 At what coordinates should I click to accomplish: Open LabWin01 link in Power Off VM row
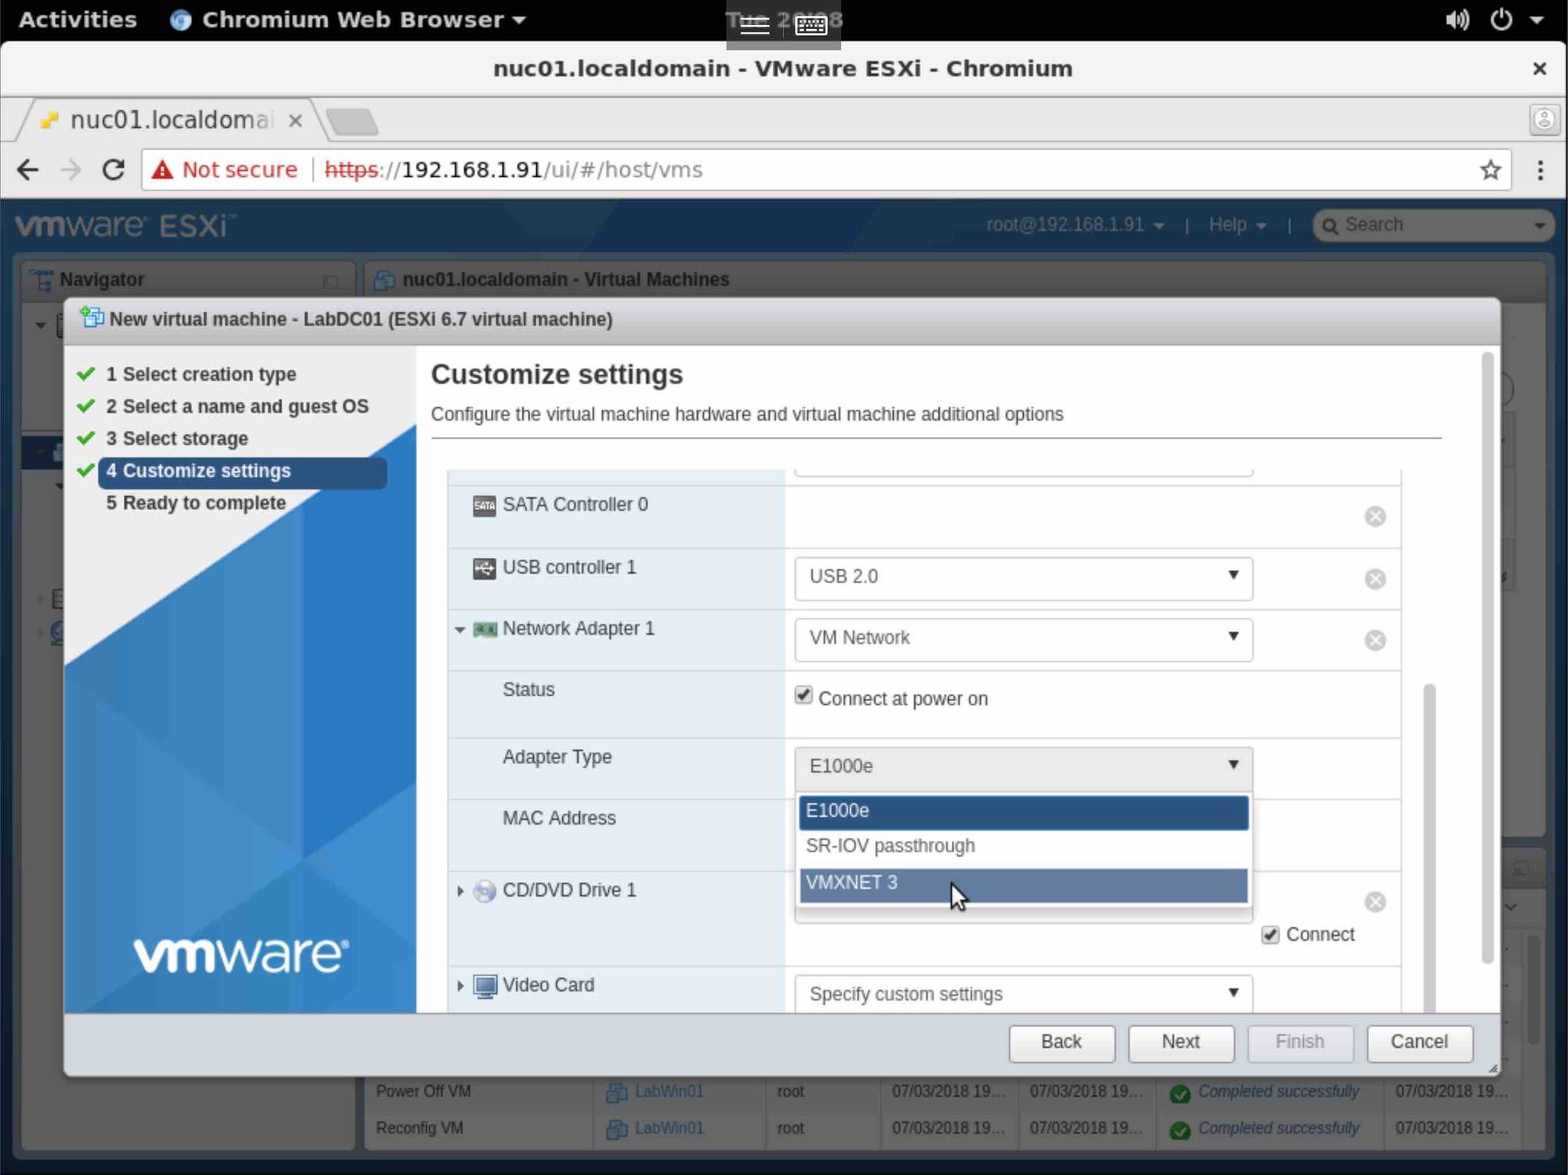coord(669,1092)
